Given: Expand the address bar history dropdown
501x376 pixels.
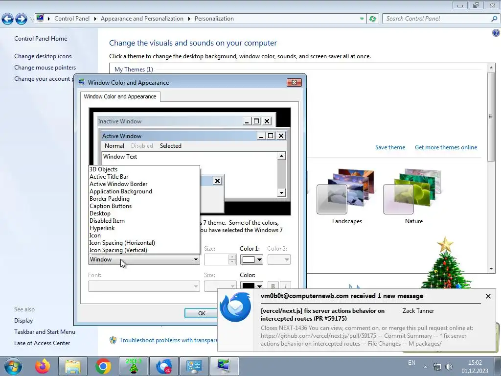Looking at the screenshot, I should coord(362,19).
